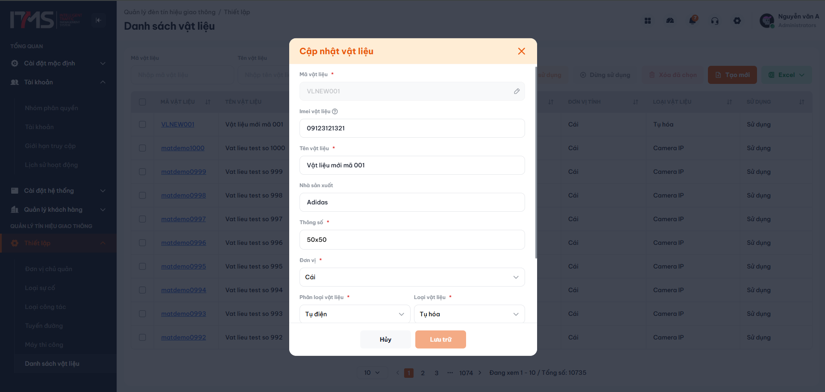Click the pencil edit icon in Mã vật liệu field
Viewport: 825px width, 392px height.
tap(516, 91)
